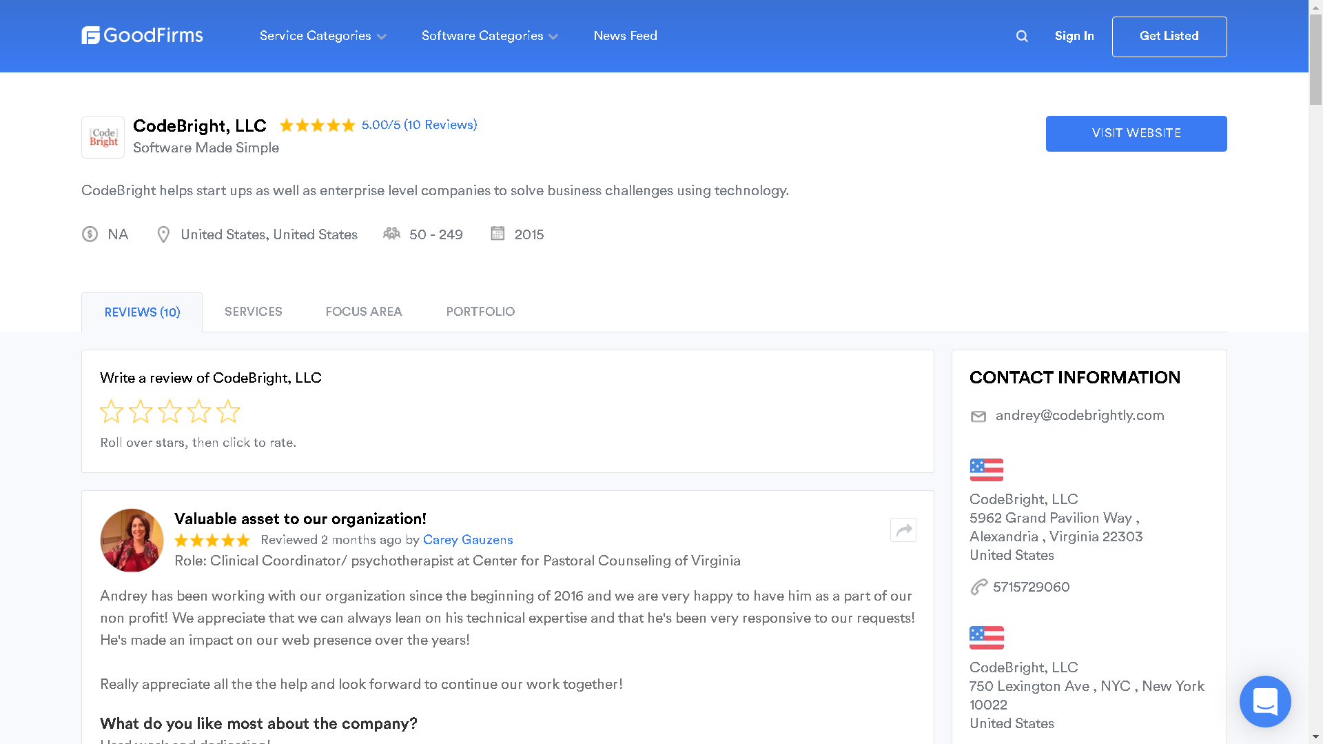1323x744 pixels.
Task: Click the Visit Website button
Action: tap(1136, 133)
